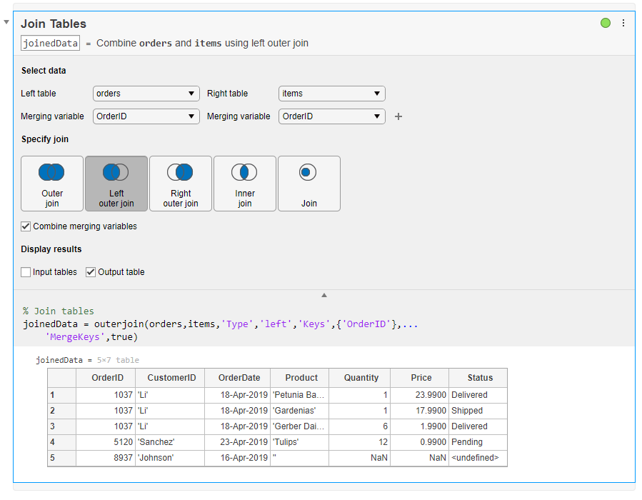Edit the joinedData output variable name field
The image size is (642, 500).
point(50,43)
